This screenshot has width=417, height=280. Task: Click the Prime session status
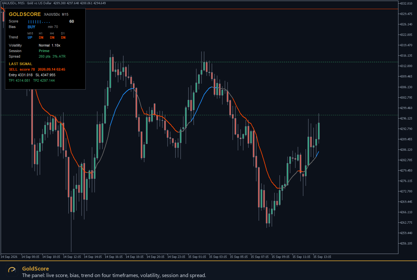point(44,51)
